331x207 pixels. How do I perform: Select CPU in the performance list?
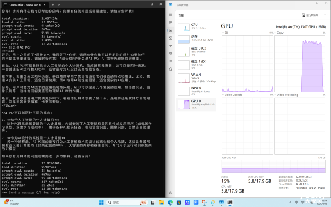(x=196, y=27)
